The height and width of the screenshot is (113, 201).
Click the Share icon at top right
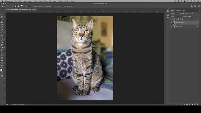click(199, 6)
